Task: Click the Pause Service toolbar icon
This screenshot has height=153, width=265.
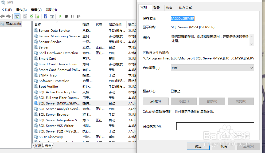Action: pyautogui.click(x=72, y=16)
